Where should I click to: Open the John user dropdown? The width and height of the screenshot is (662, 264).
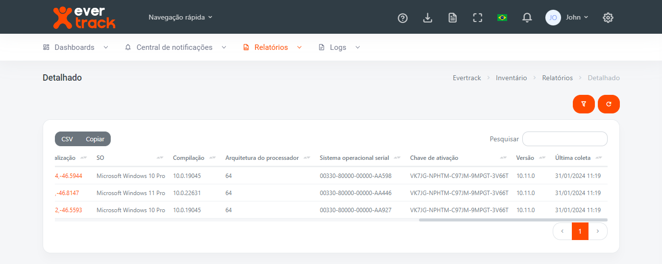pyautogui.click(x=567, y=17)
